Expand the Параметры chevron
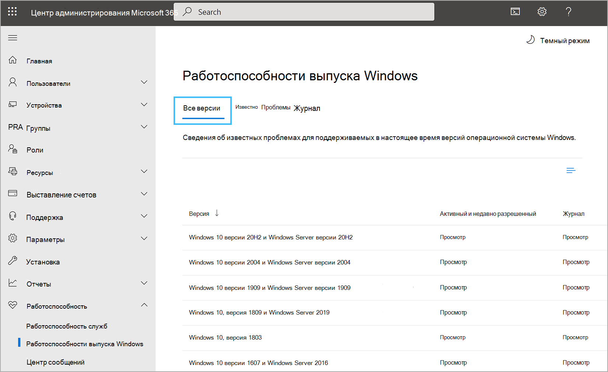 point(144,238)
